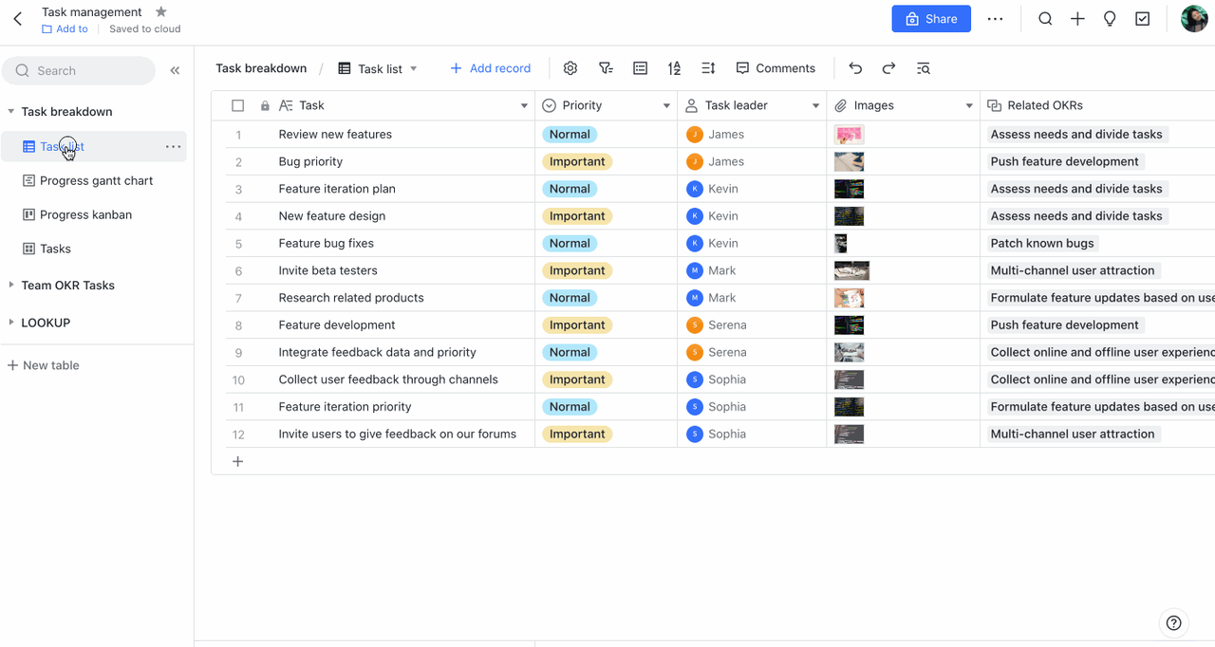
Task: Open find in table search icon
Action: click(924, 68)
